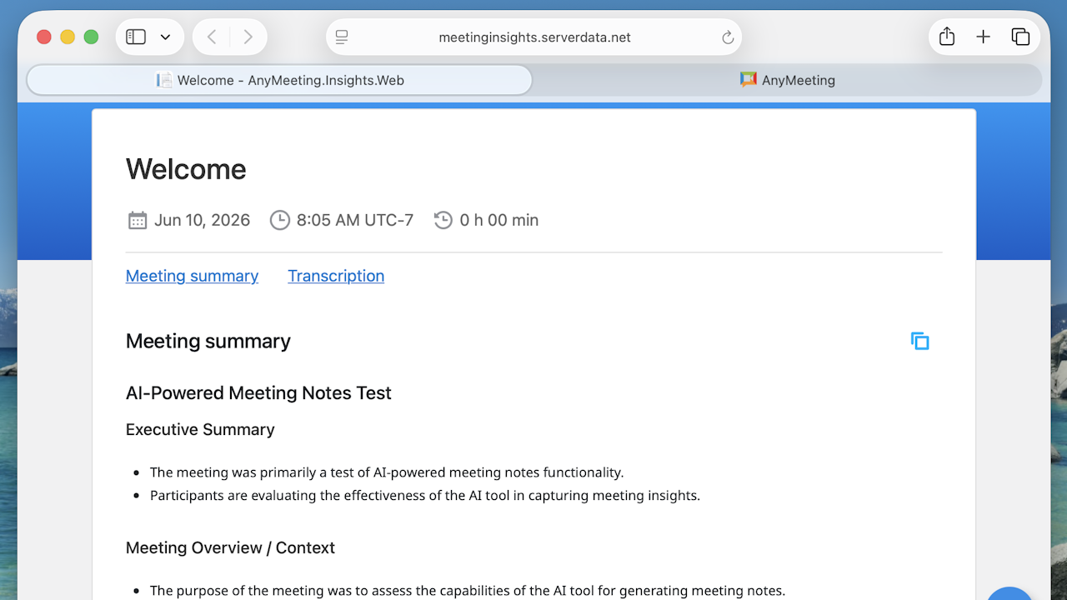Go forward with the forward arrow
The height and width of the screenshot is (600, 1067).
point(248,37)
